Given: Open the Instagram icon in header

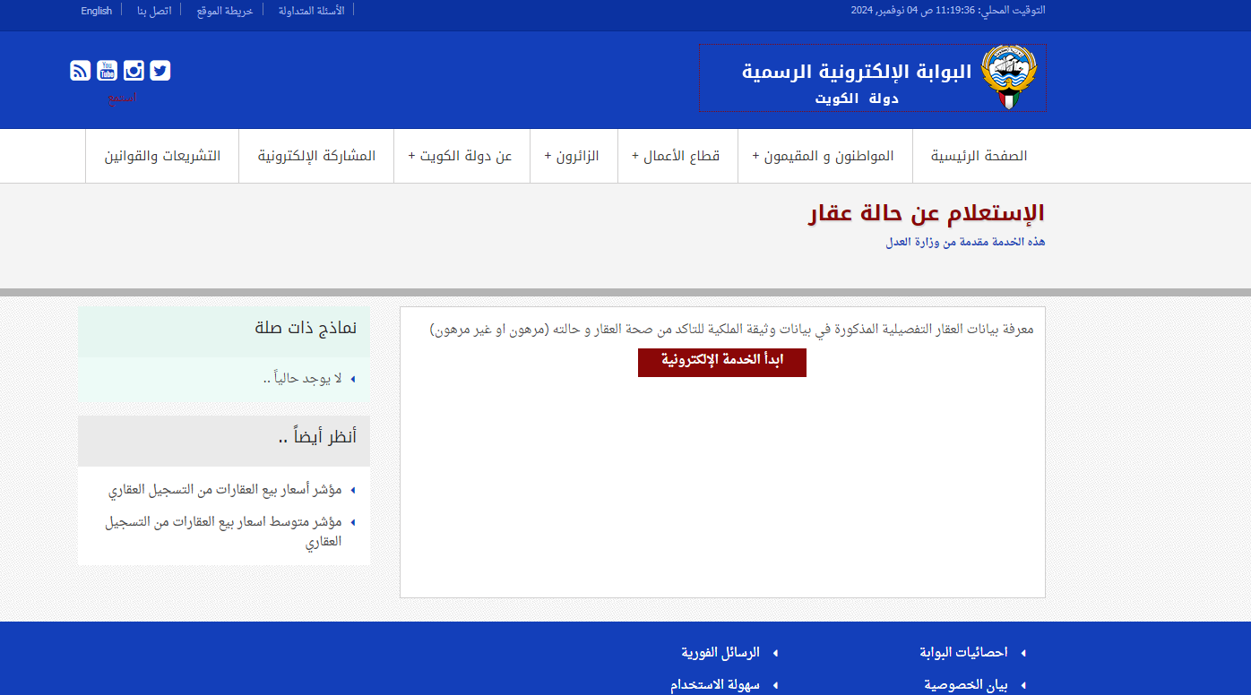Looking at the screenshot, I should (134, 71).
